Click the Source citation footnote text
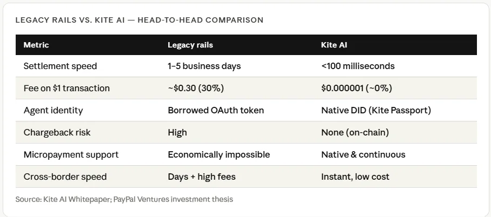Image resolution: width=491 pixels, height=217 pixels. [x=124, y=199]
